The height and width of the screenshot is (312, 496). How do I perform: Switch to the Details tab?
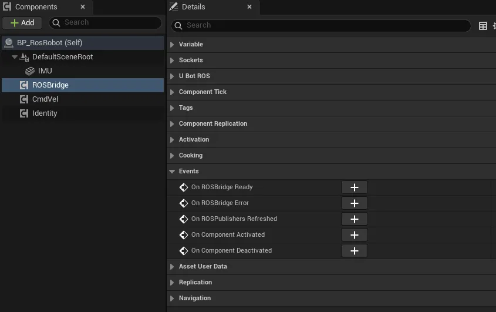point(214,7)
